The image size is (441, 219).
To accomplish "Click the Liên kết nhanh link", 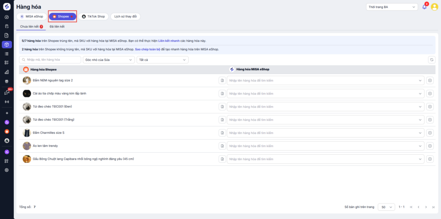I will [x=169, y=41].
